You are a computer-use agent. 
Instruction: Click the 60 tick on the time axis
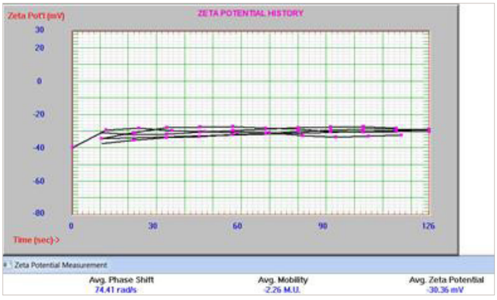pyautogui.click(x=237, y=226)
